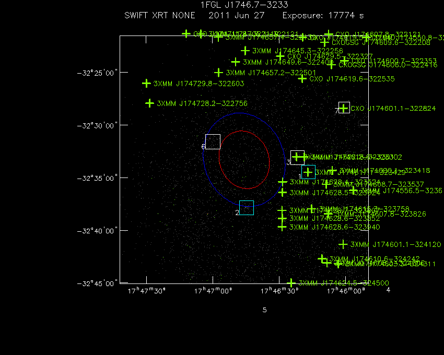
Task: Click the 'Exposure: 17774 s' text
Action: [323, 15]
